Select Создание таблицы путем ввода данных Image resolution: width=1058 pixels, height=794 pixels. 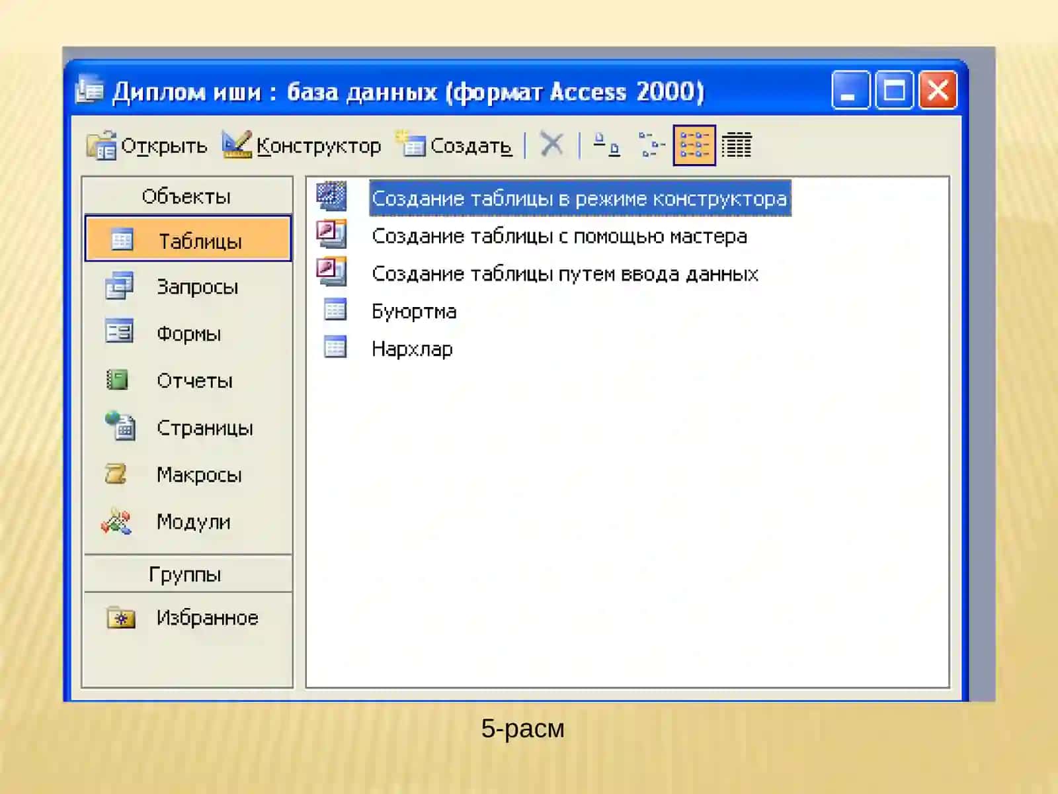click(565, 273)
